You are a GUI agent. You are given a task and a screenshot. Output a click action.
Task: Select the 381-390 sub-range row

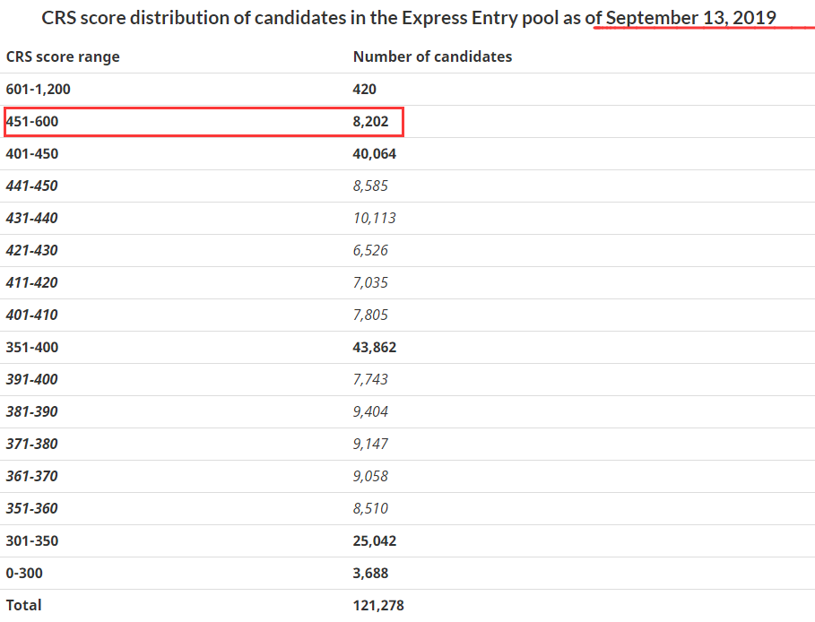point(407,411)
